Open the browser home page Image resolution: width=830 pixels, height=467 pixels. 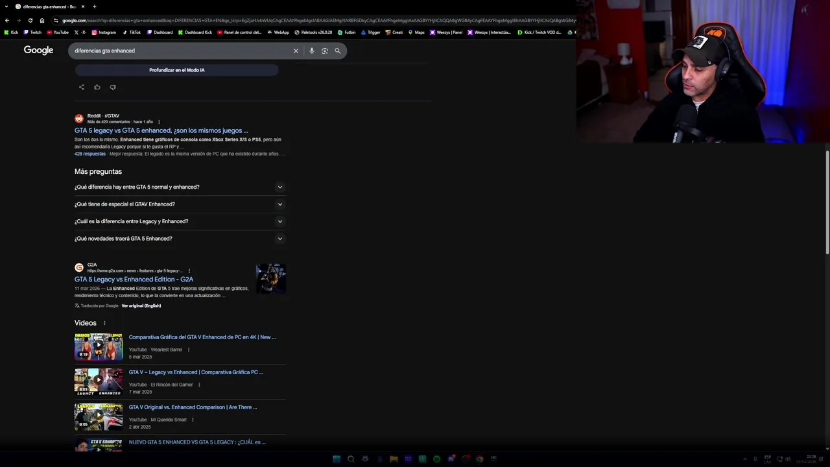click(x=42, y=20)
